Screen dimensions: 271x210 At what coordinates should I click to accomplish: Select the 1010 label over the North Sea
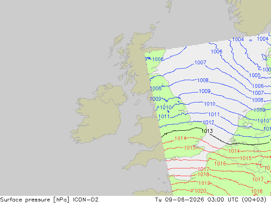coord(209,104)
